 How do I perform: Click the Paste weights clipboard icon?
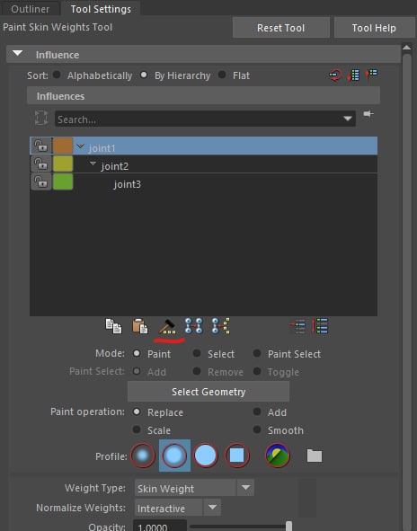[x=140, y=326]
